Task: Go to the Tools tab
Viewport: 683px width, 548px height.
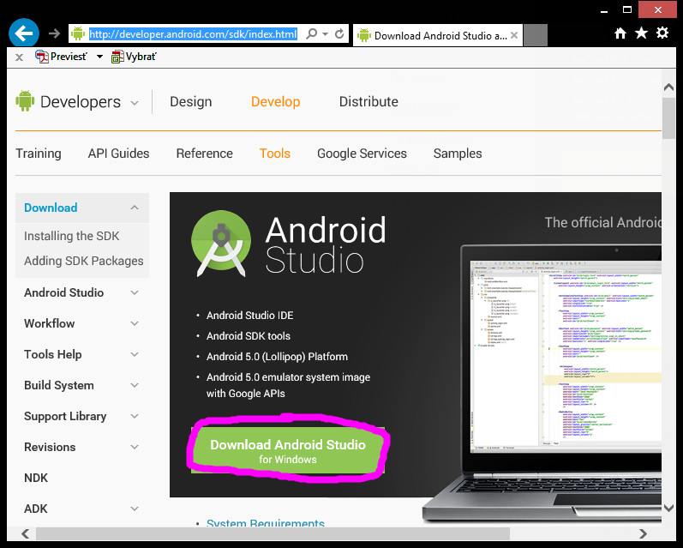Action: 275,154
